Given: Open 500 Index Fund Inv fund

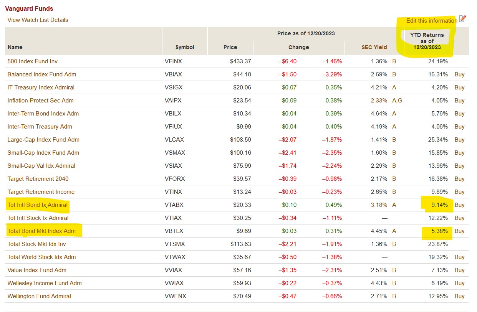Looking at the screenshot, I should (x=33, y=61).
